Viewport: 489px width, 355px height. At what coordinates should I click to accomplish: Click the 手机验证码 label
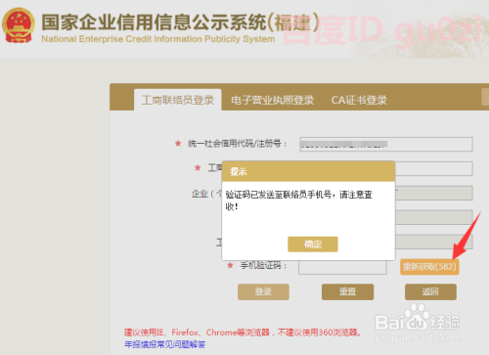coord(263,265)
